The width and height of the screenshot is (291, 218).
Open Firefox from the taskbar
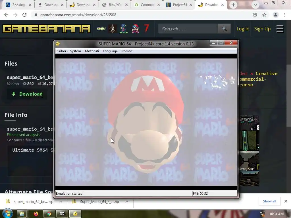pyautogui.click(x=36, y=214)
